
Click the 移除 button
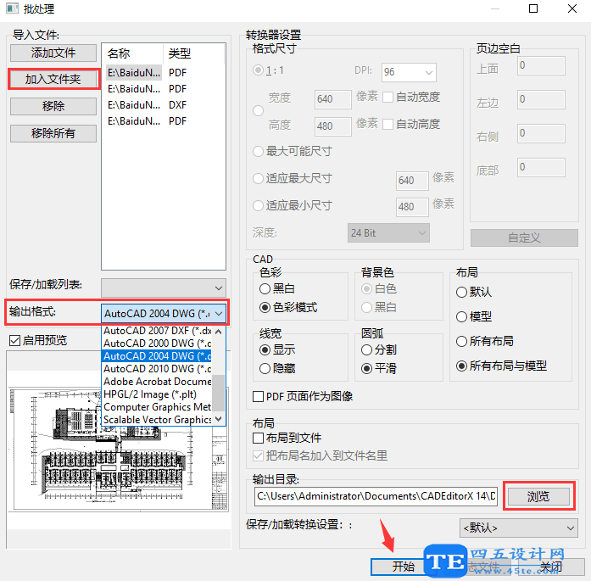click(53, 106)
